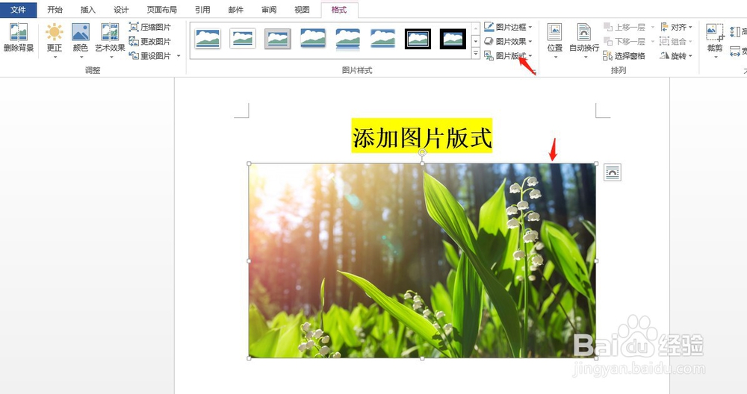Open Align (对齐) dropdown

tap(676, 27)
